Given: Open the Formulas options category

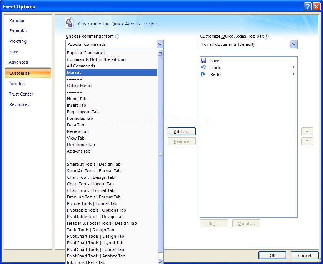Looking at the screenshot, I should tap(18, 31).
